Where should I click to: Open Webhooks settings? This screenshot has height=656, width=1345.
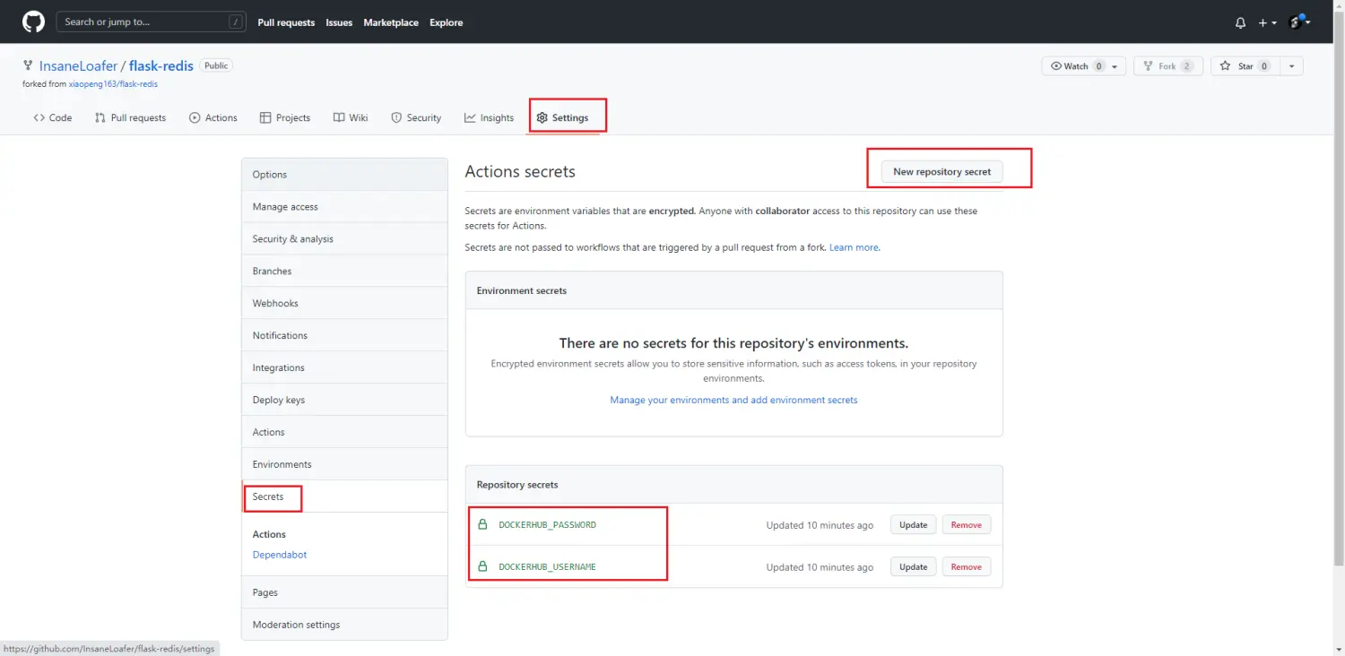[x=344, y=304]
